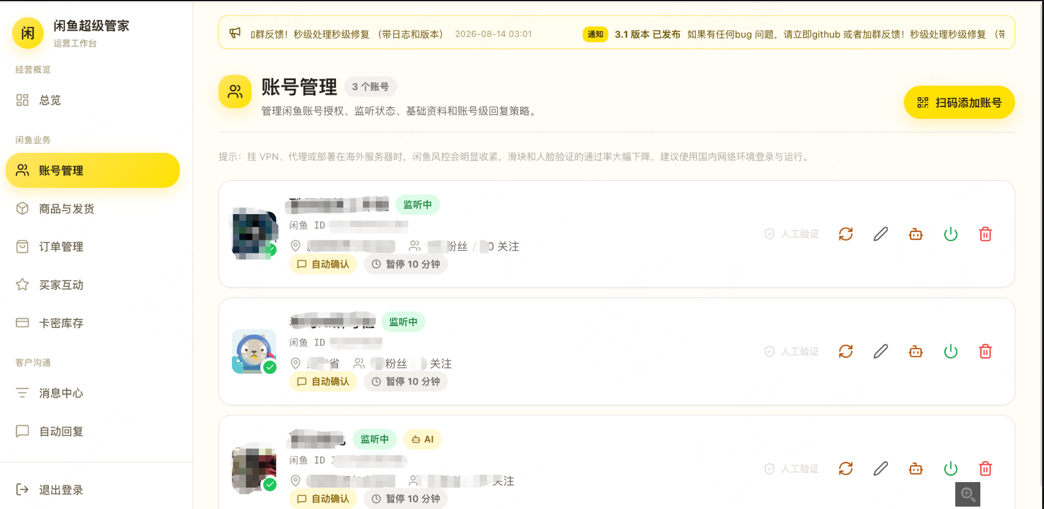
Task: Open robot settings on the cat-avatar account
Action: tap(915, 351)
